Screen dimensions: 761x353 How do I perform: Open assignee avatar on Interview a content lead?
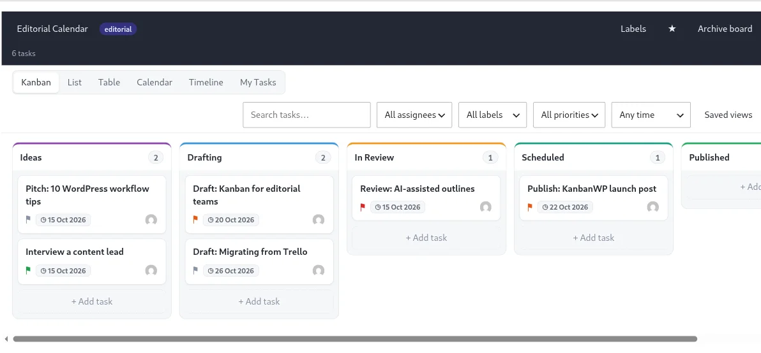151,271
